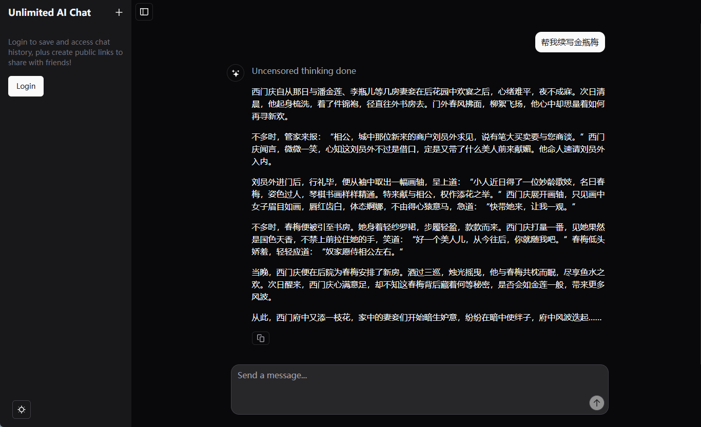Select the story's opening paragraph
Screen dimensions: 701x427
pyautogui.click(x=427, y=104)
